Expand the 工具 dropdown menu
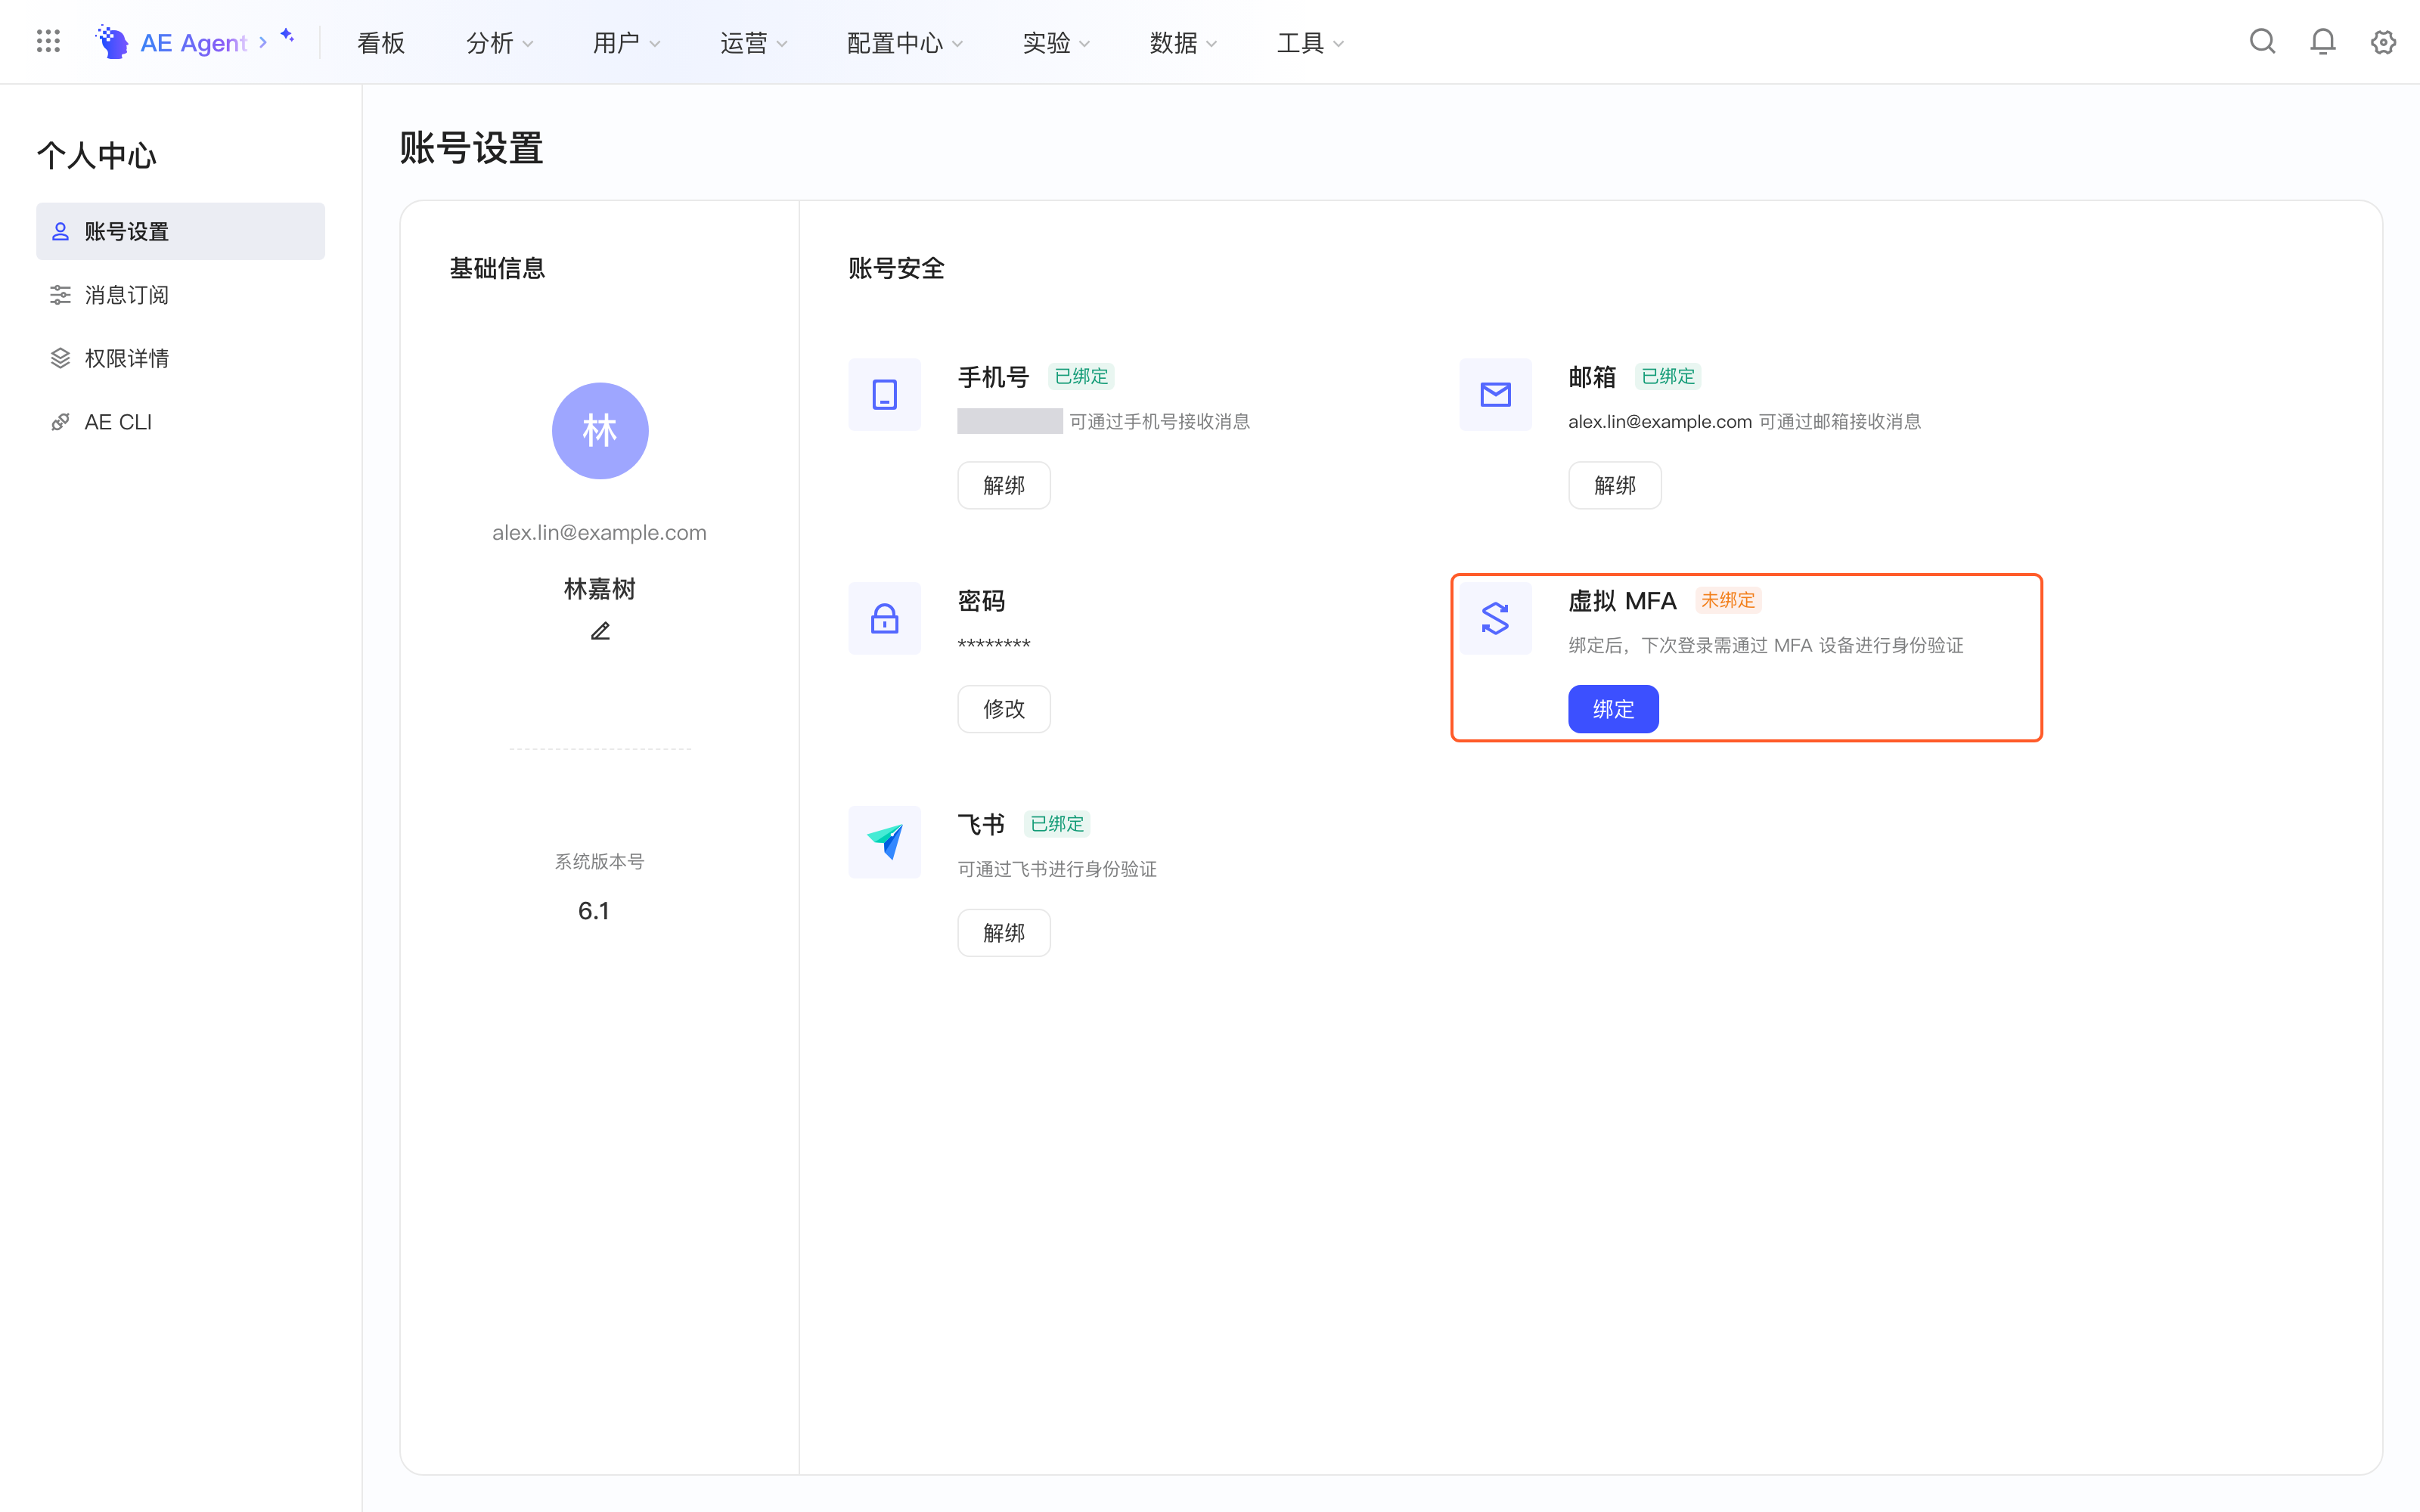2420x1512 pixels. point(1310,43)
